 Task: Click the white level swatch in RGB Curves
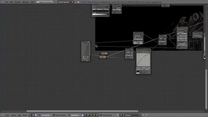[138, 73]
